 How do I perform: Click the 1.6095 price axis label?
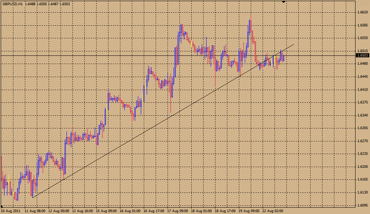[363, 205]
